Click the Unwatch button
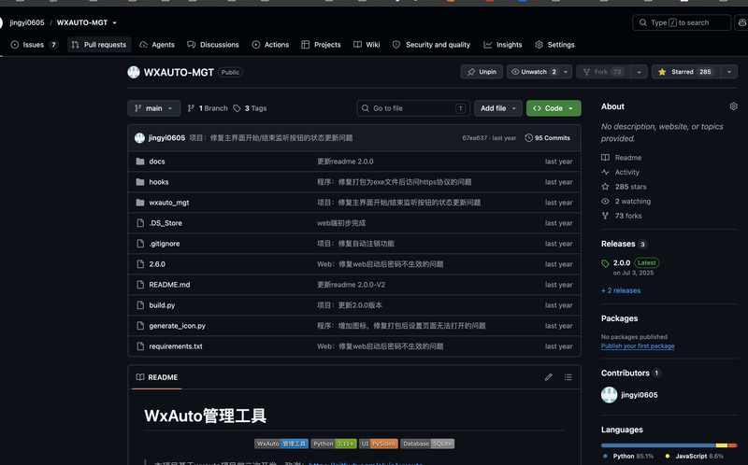 coord(533,72)
